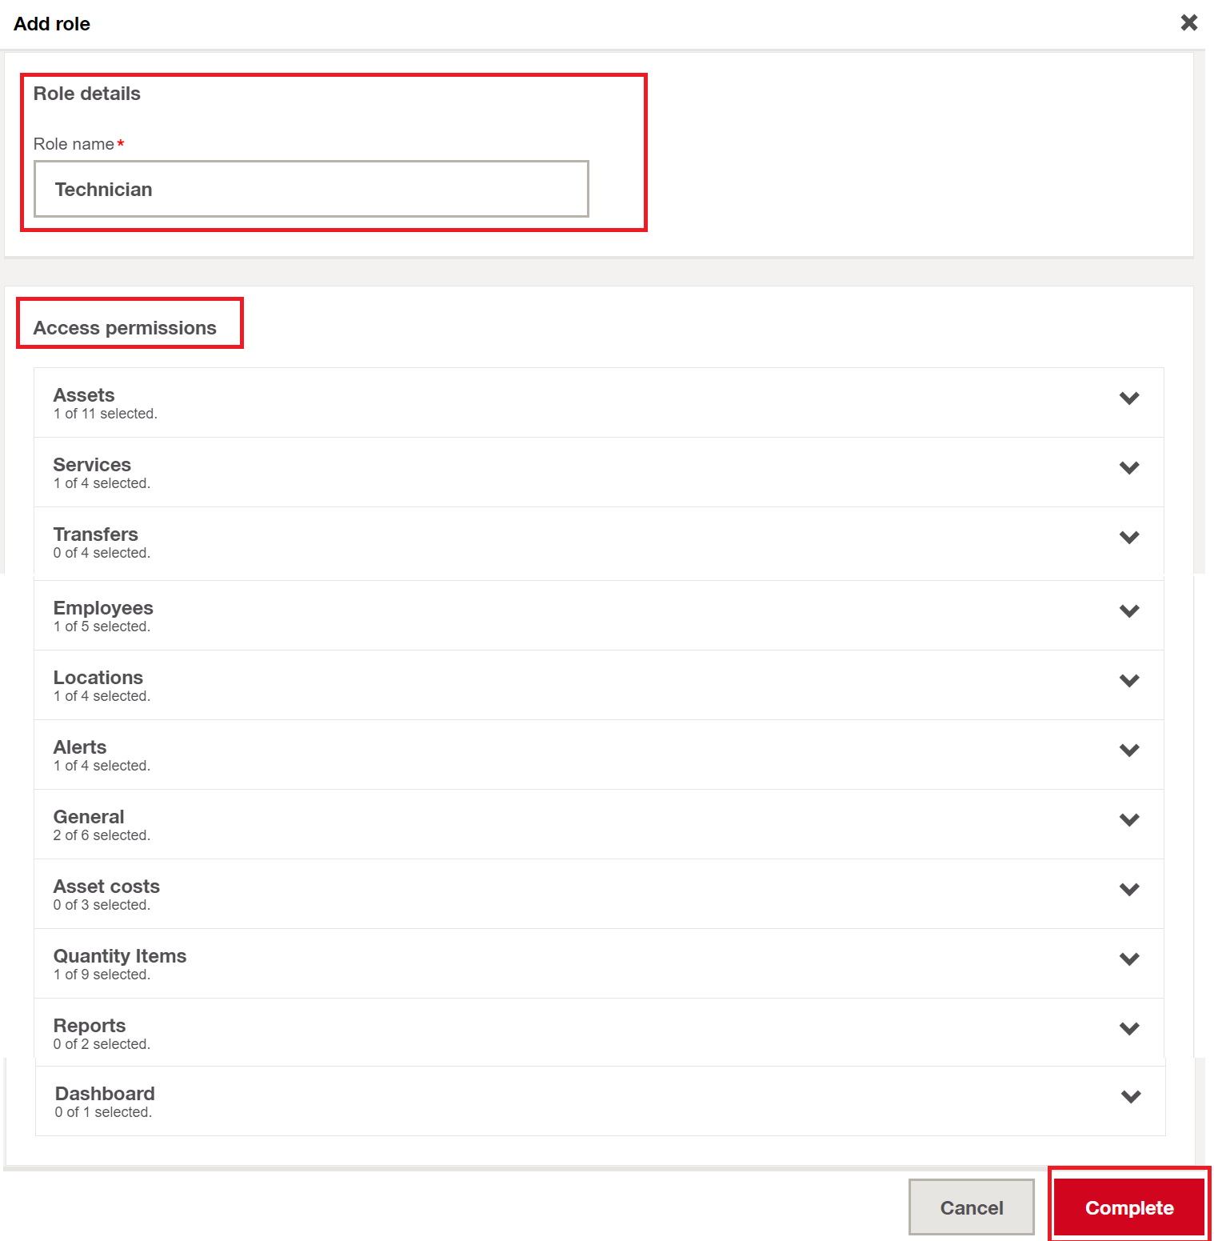This screenshot has width=1214, height=1241.
Task: Expand General using its down arrow
Action: [x=1128, y=820]
